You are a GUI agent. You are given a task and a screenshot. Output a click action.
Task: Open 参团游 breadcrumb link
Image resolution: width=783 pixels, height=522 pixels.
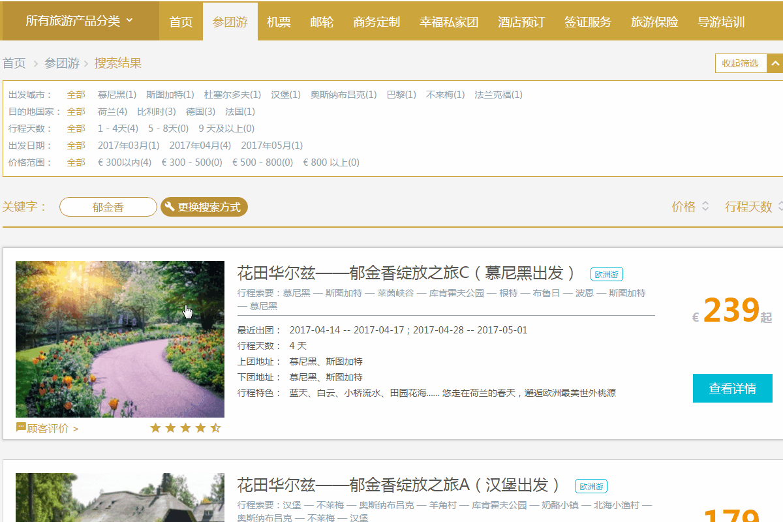pos(62,63)
